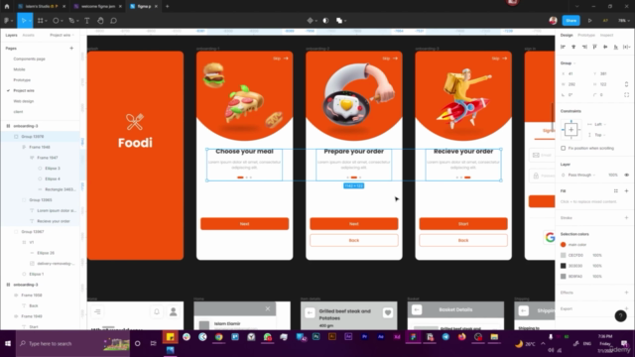Image resolution: width=635 pixels, height=357 pixels.
Task: Click main color selection swatch
Action: pos(563,245)
